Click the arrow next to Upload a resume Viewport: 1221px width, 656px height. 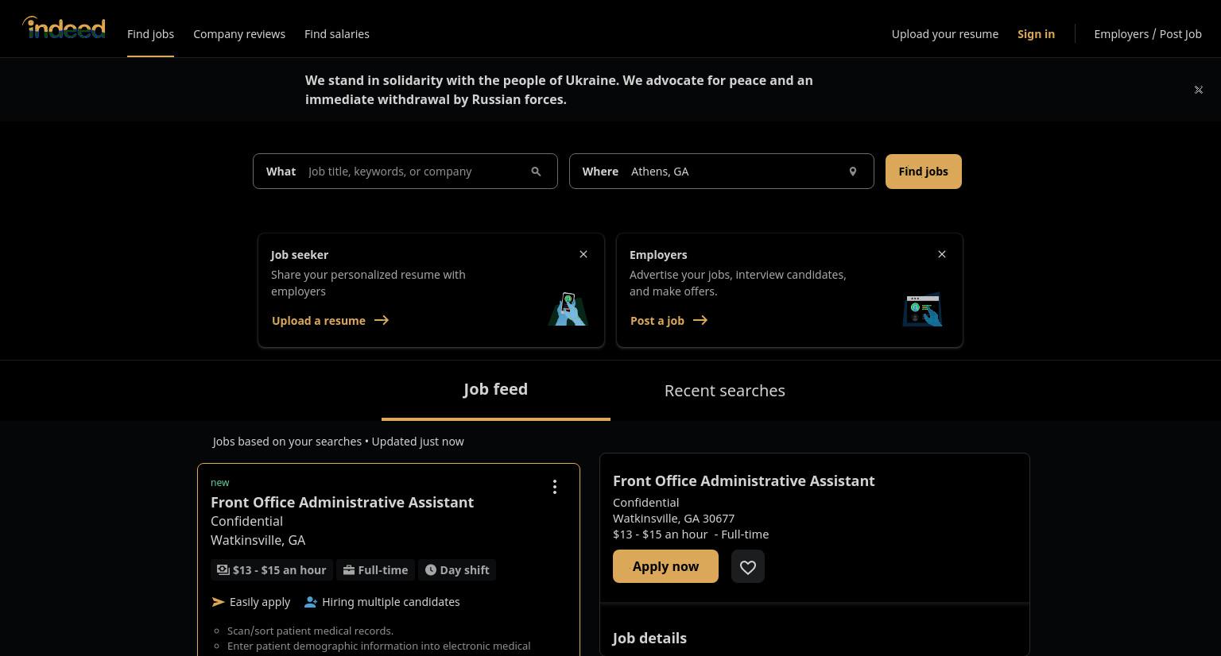(382, 320)
